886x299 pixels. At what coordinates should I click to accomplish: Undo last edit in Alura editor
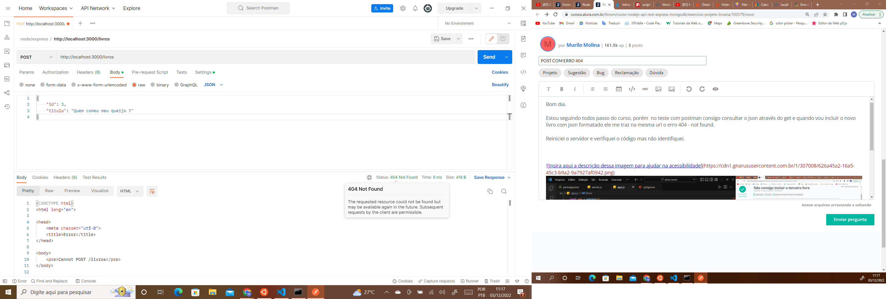pyautogui.click(x=689, y=89)
